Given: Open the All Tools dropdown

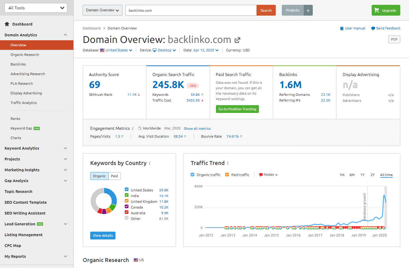Looking at the screenshot, I should pos(35,8).
